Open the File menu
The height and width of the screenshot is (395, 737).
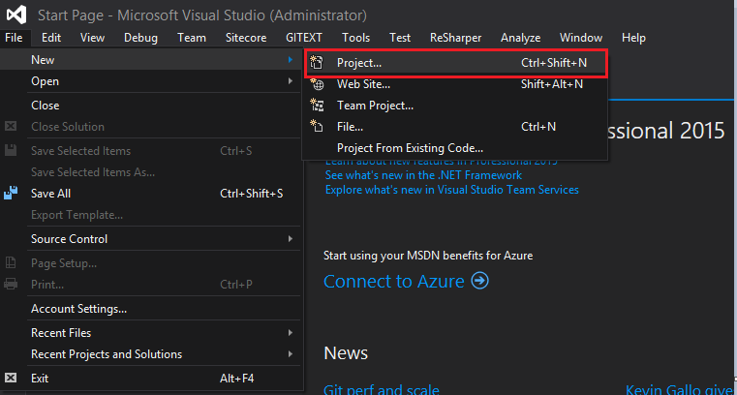14,38
